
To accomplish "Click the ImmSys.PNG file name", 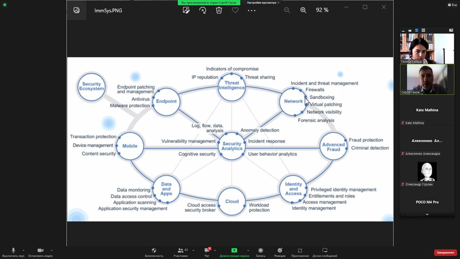I will click(108, 10).
